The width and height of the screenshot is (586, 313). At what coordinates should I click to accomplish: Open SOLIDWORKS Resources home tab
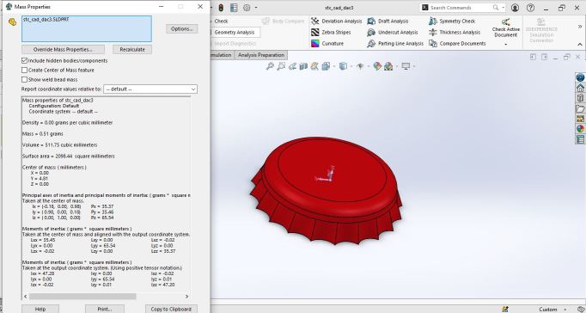point(580,88)
